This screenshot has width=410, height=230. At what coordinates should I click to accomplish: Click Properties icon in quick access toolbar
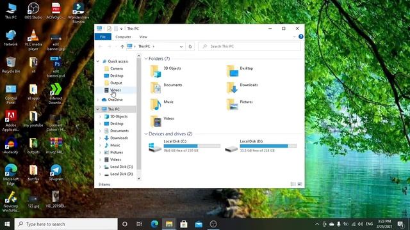click(109, 29)
